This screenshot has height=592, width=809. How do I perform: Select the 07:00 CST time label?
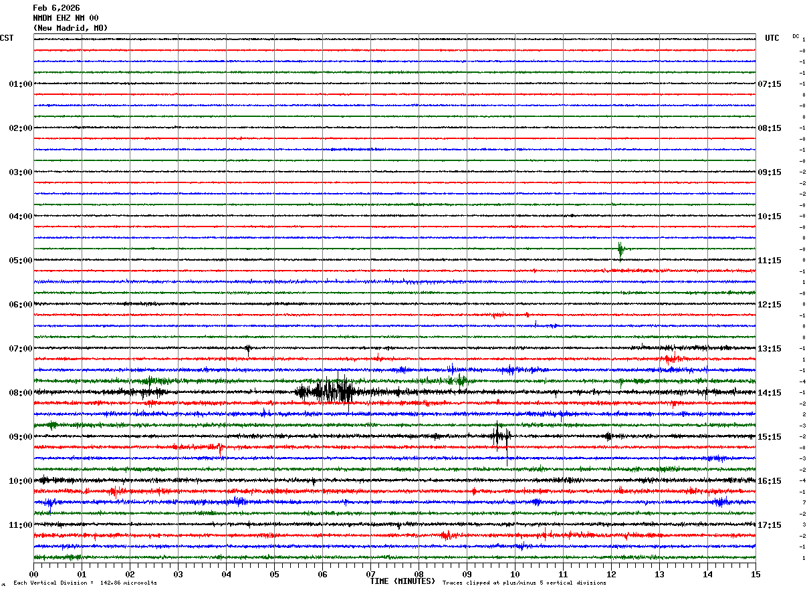[x=21, y=349]
